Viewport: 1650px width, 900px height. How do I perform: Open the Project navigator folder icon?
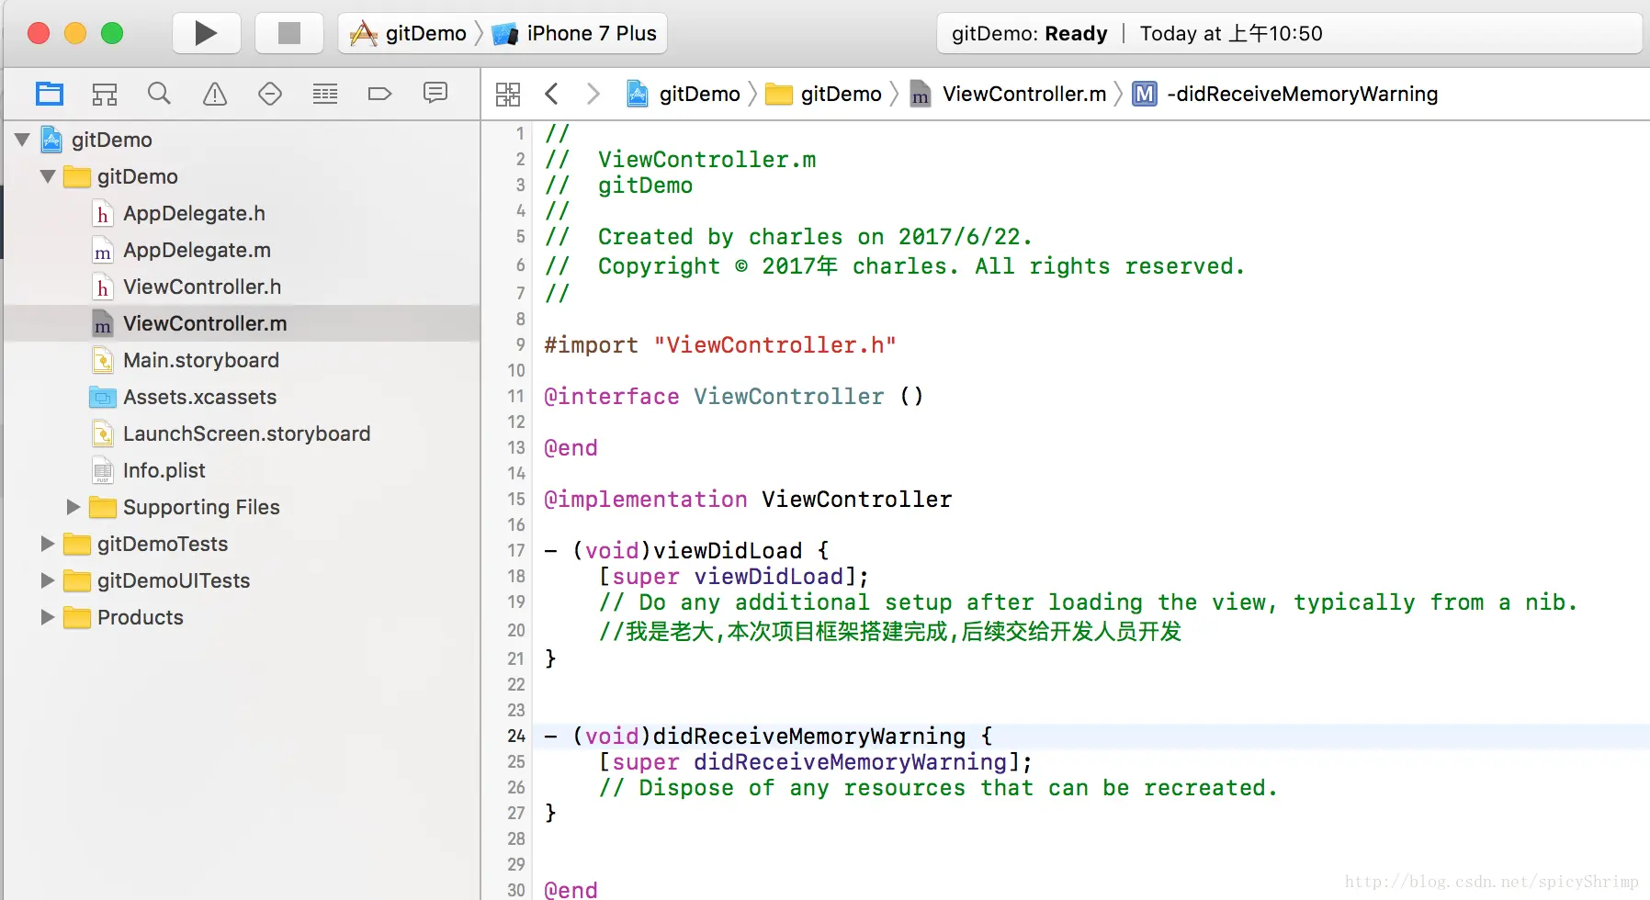point(50,94)
